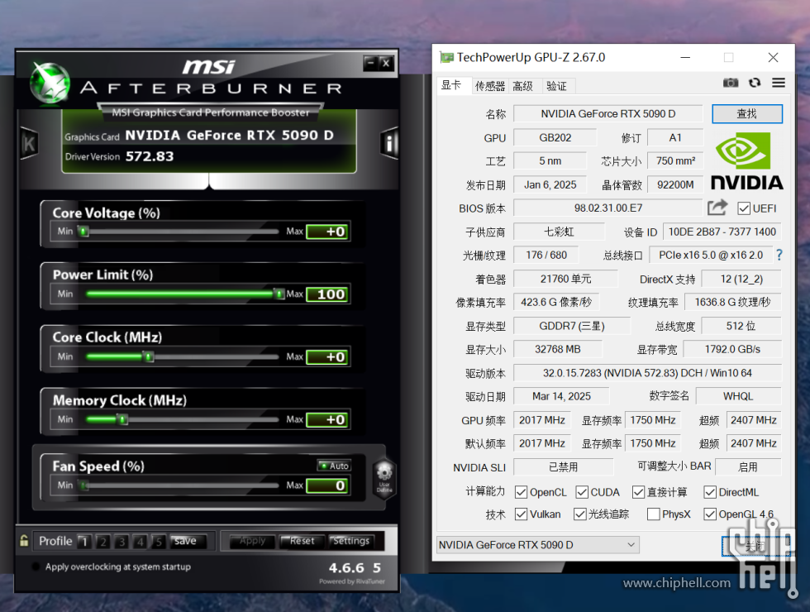
Task: Toggle apply overclocking at system startup
Action: (x=36, y=567)
